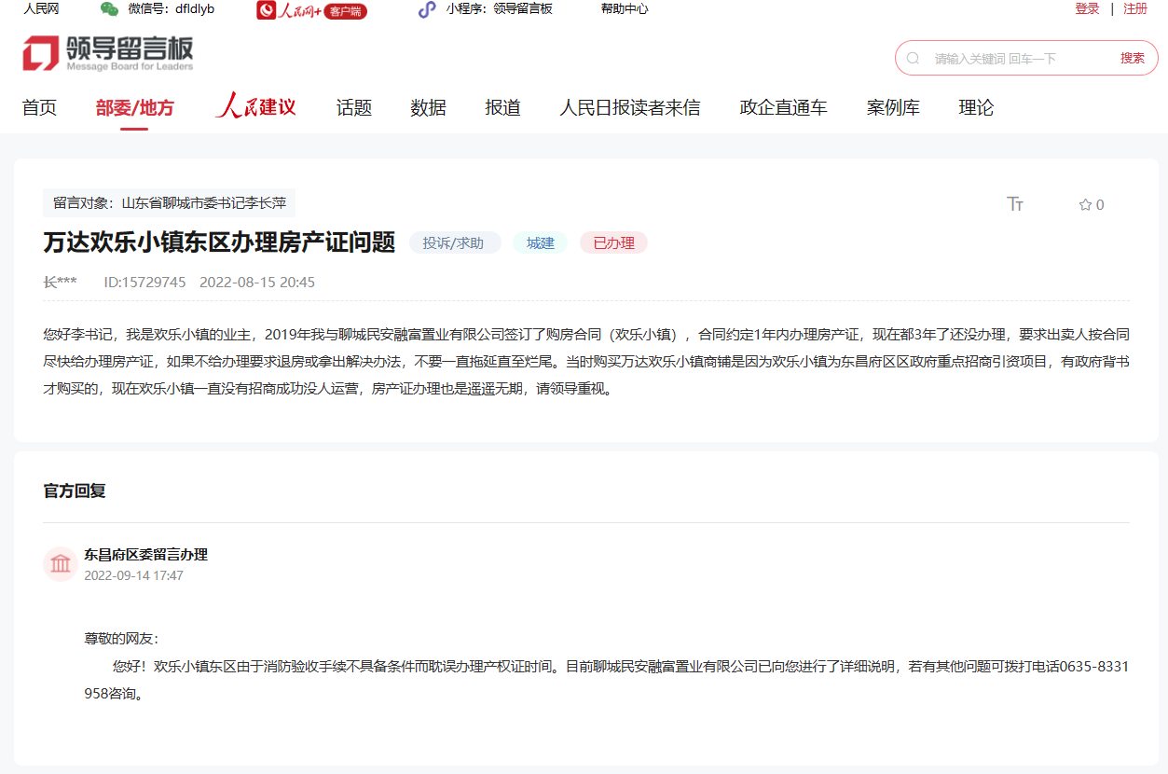The image size is (1168, 774).
Task: Click the poster name 长***
Action: (x=60, y=282)
